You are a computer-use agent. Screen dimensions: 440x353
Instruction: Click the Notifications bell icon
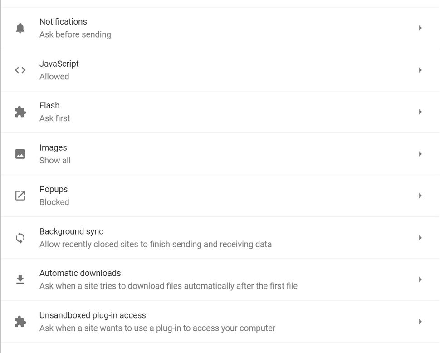[x=20, y=28]
